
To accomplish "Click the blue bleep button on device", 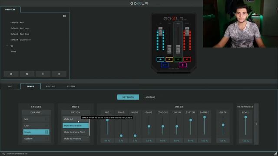I will click(x=165, y=65).
